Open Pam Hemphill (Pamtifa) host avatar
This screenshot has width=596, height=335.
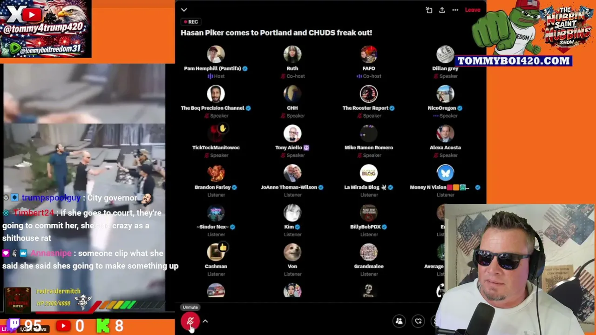pyautogui.click(x=216, y=54)
